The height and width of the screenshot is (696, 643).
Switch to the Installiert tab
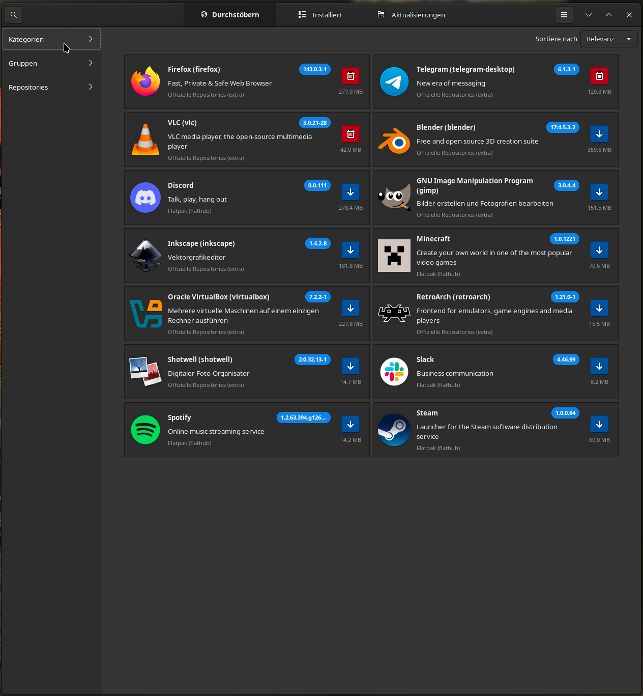coord(320,15)
